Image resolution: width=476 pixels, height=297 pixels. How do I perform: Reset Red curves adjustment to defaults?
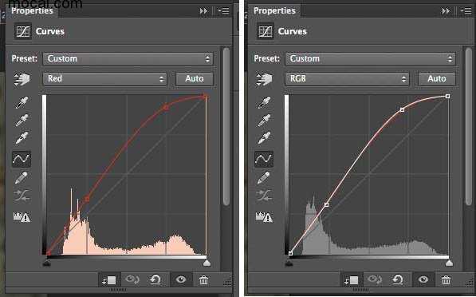click(155, 279)
